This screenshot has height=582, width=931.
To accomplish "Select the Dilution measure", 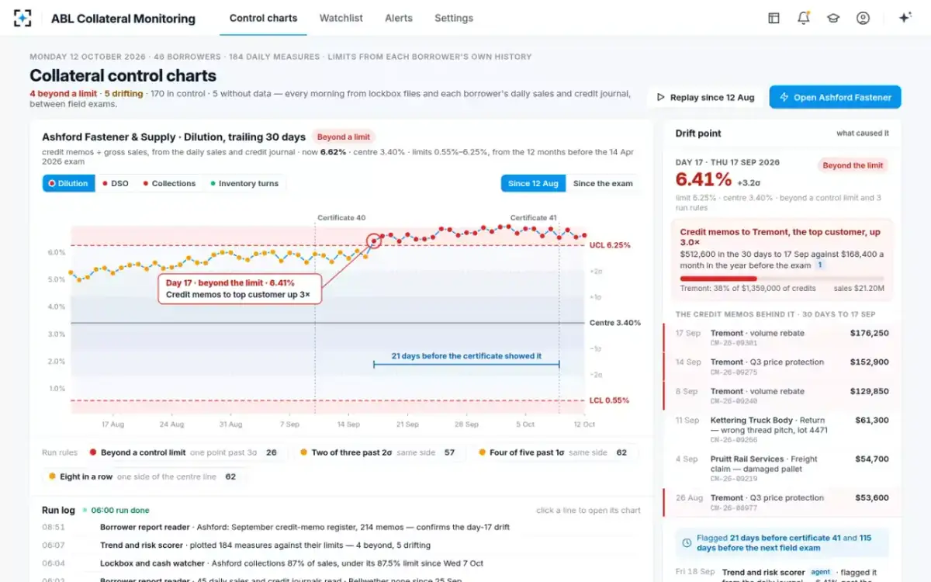I will (x=68, y=184).
